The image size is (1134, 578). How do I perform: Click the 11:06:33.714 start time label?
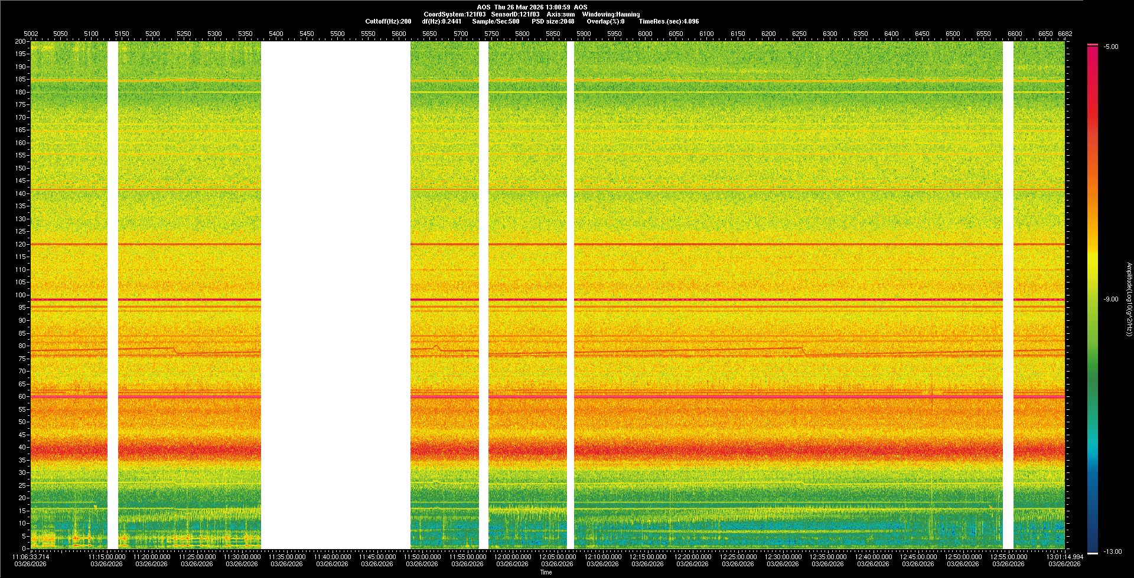[x=31, y=557]
